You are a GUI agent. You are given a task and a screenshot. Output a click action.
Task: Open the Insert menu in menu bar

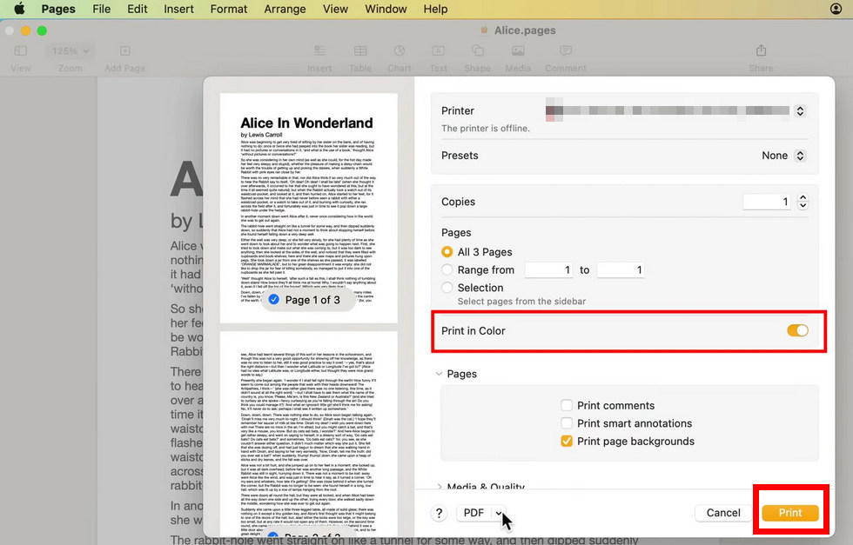179,10
